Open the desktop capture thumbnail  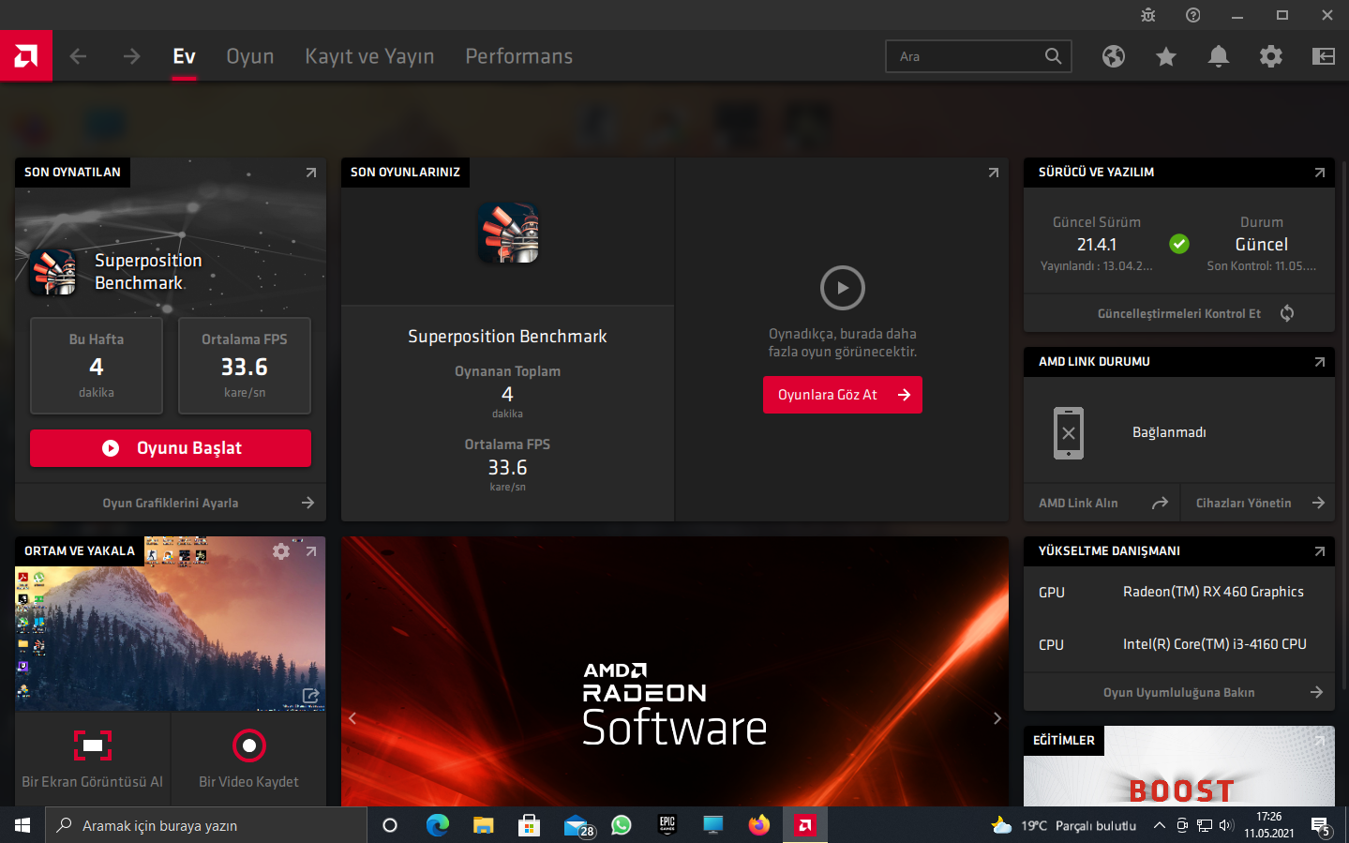(171, 624)
